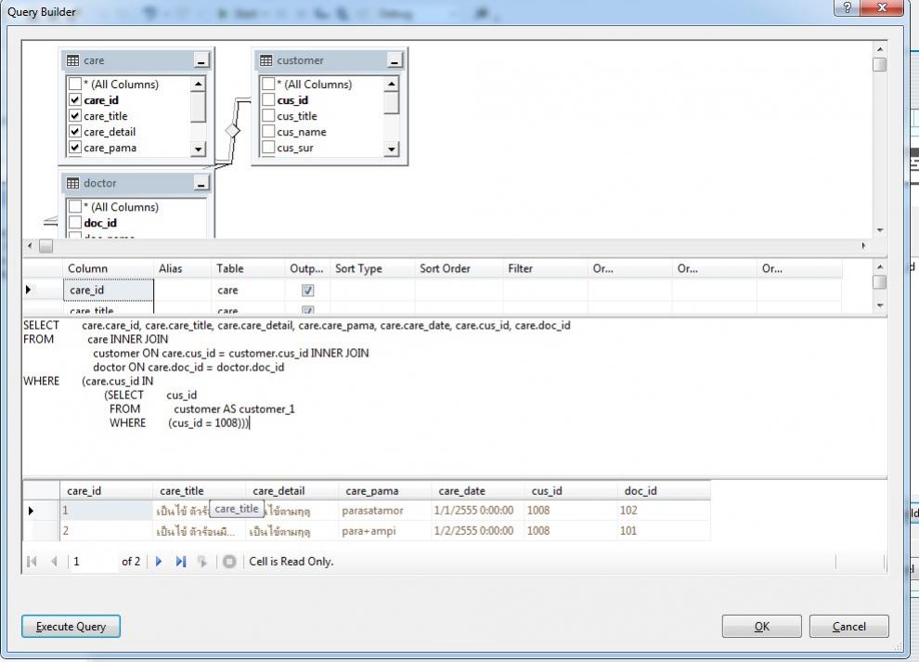Viewport: 919px width, 662px height.
Task: Click the customer table grid icon
Action: pyautogui.click(x=266, y=60)
